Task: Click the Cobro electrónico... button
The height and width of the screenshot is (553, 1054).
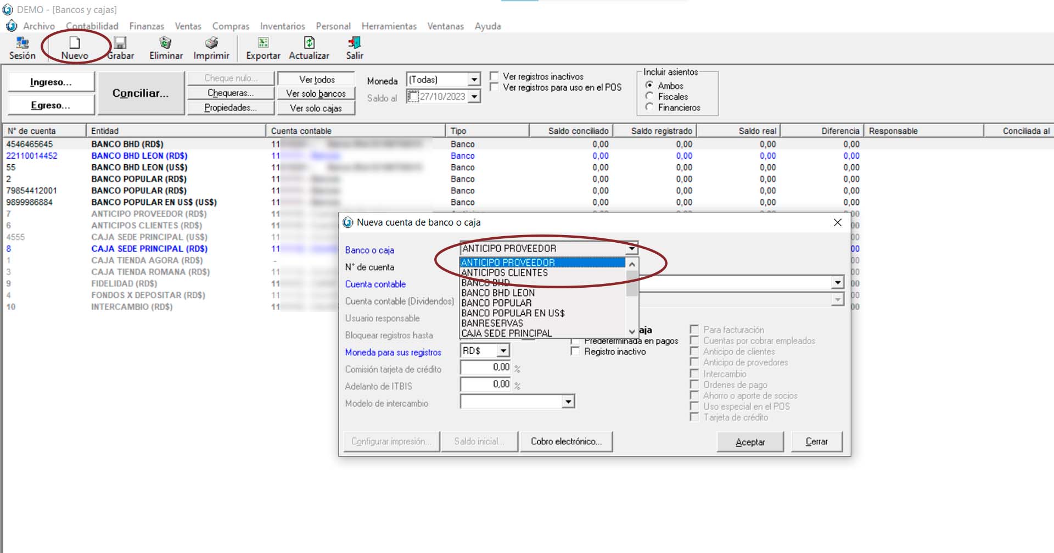Action: 566,442
